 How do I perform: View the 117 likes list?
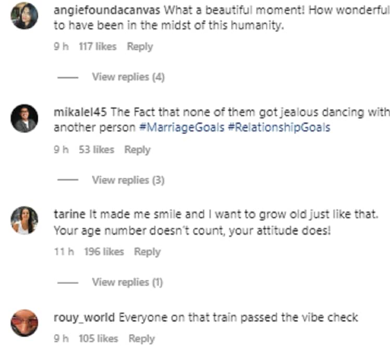point(97,46)
